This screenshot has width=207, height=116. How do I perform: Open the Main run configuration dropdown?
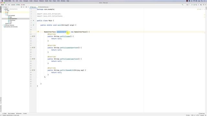(x=188, y=5)
